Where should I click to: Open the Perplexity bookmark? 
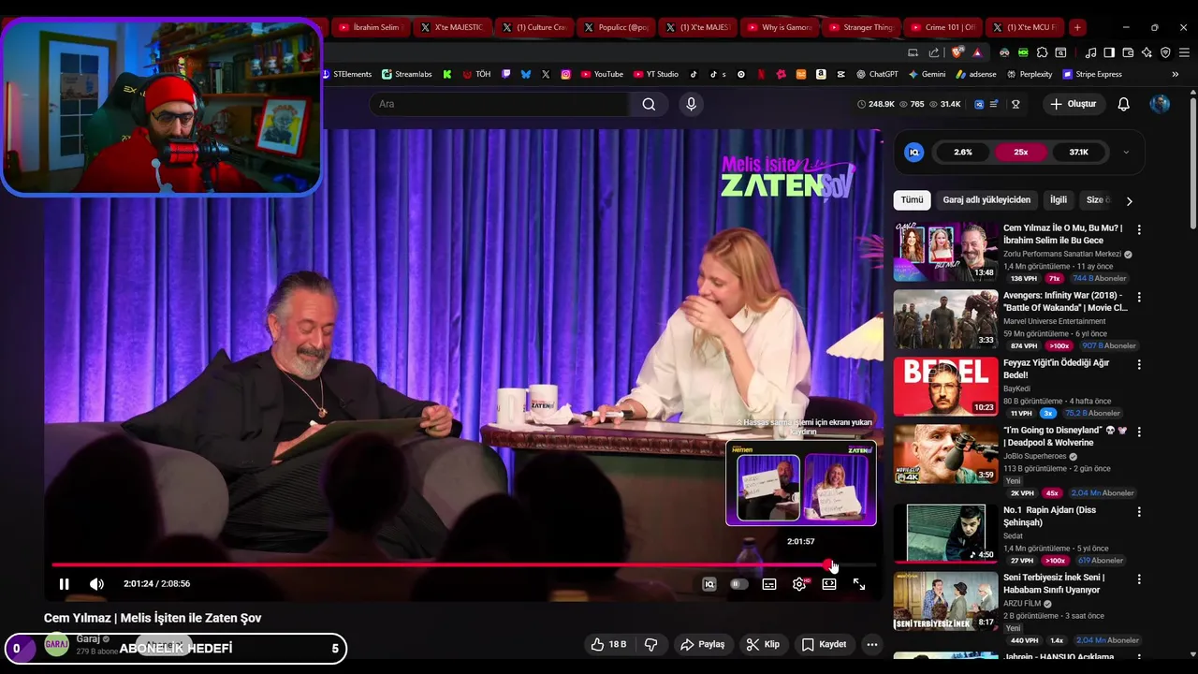pyautogui.click(x=1029, y=74)
